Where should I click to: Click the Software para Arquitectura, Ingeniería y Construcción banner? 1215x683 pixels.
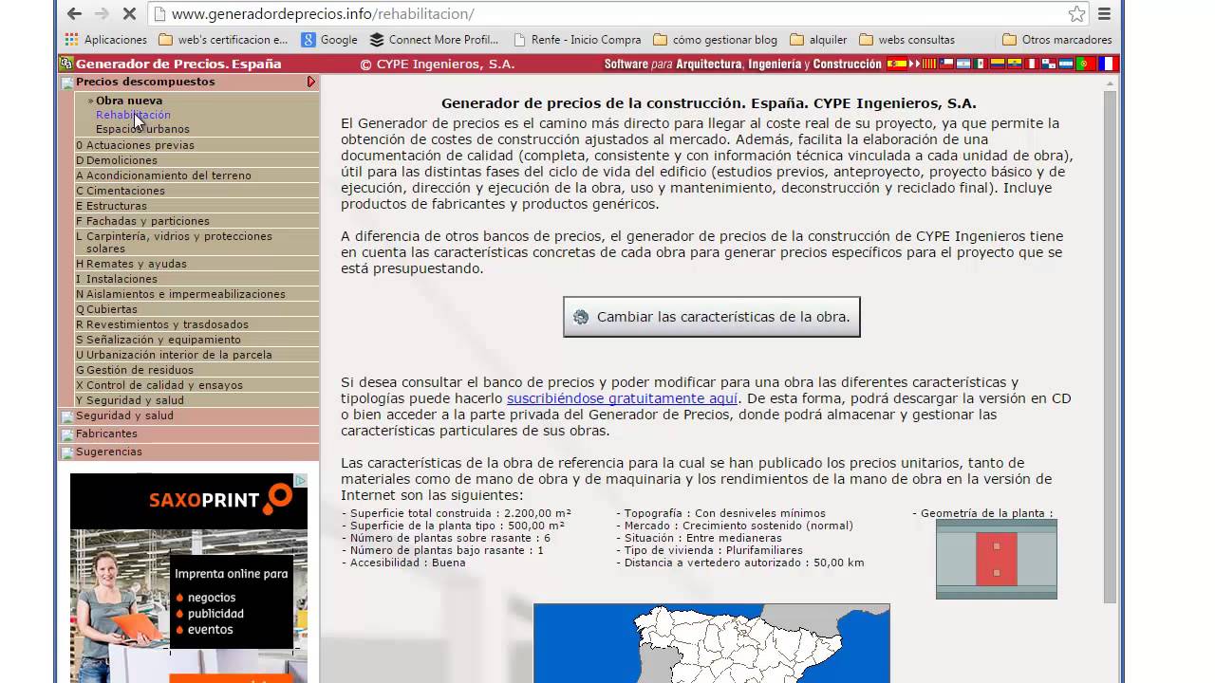click(743, 65)
